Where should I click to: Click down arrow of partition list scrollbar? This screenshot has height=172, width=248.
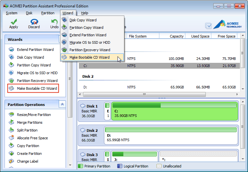(x=242, y=89)
